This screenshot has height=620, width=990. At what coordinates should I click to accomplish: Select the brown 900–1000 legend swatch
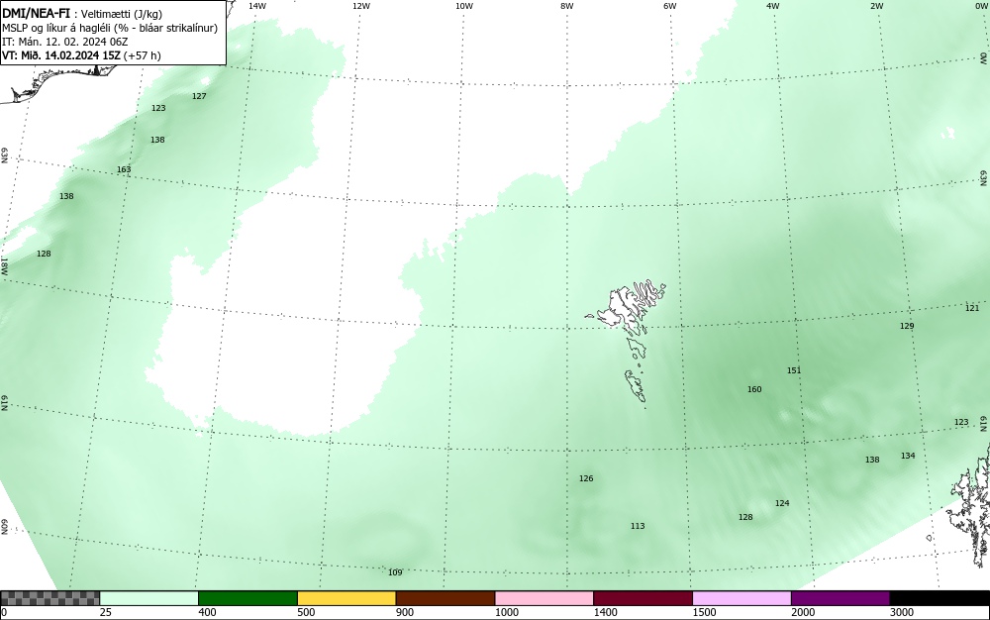[445, 598]
